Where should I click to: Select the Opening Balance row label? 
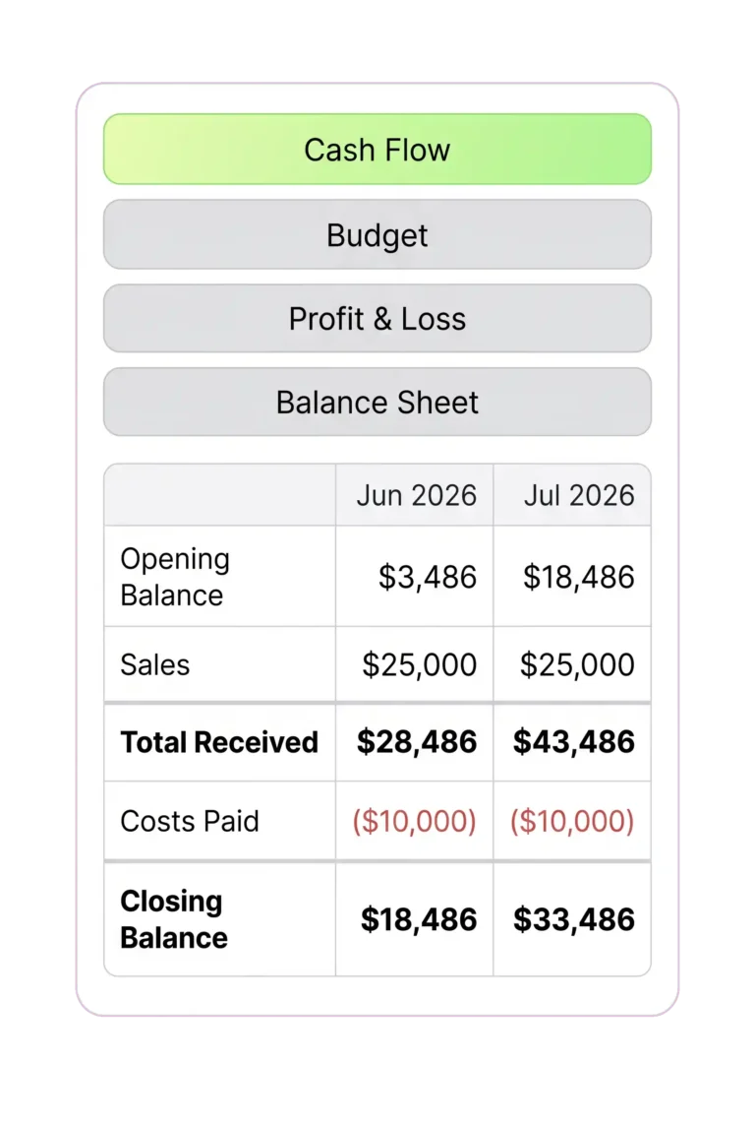click(x=175, y=577)
